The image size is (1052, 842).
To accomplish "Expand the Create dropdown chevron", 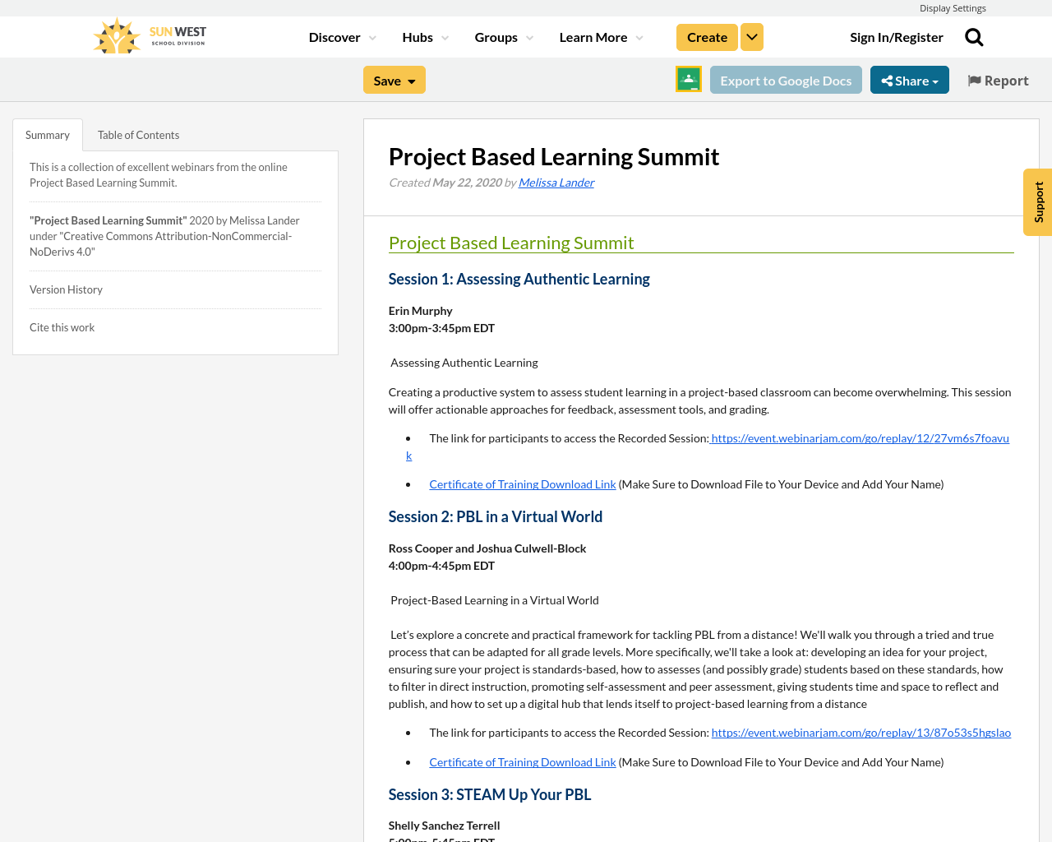I will point(751,36).
